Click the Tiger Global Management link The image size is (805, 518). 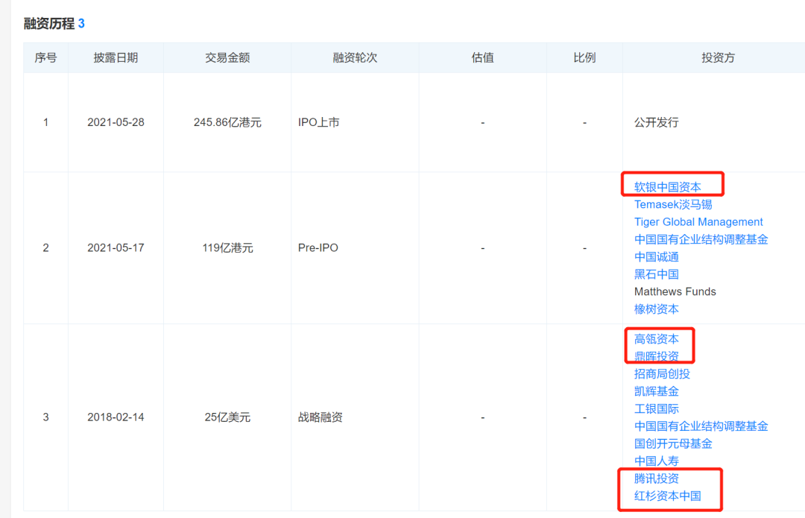[x=698, y=222]
